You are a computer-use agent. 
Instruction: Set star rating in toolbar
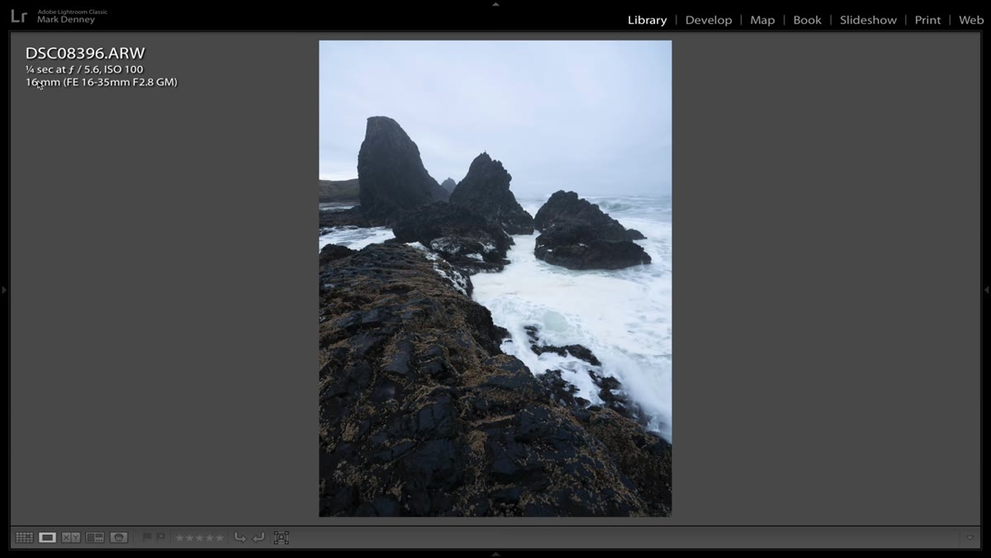[x=199, y=538]
